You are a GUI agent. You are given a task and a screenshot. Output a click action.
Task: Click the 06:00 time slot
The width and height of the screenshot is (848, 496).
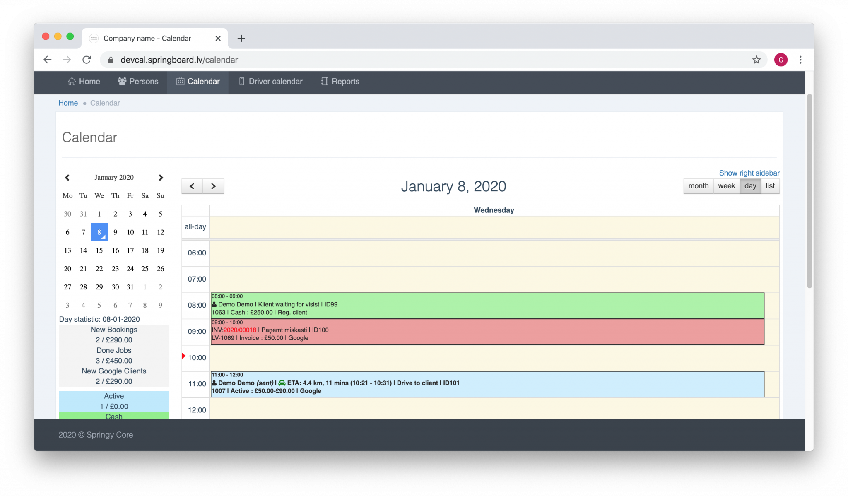[494, 253]
